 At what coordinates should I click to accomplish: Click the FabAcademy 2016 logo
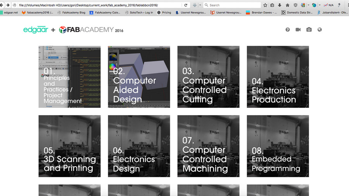click(x=91, y=30)
